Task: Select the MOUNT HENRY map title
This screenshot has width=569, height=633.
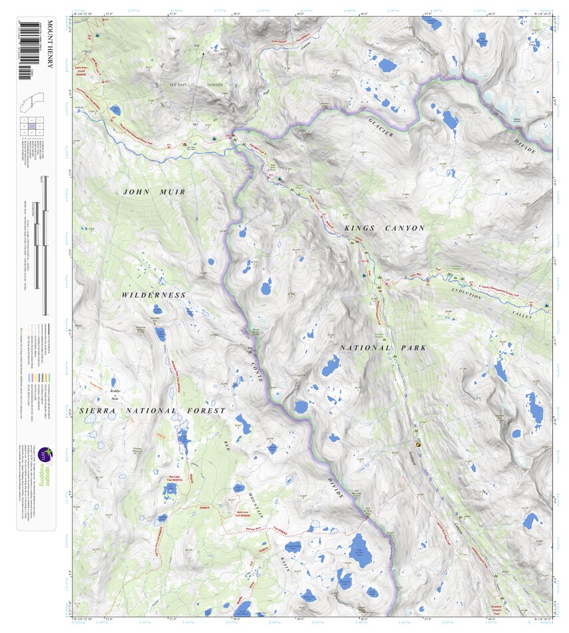Action: (x=49, y=41)
